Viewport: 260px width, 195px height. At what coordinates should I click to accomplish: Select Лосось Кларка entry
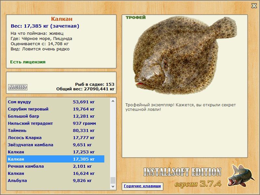coord(56,137)
